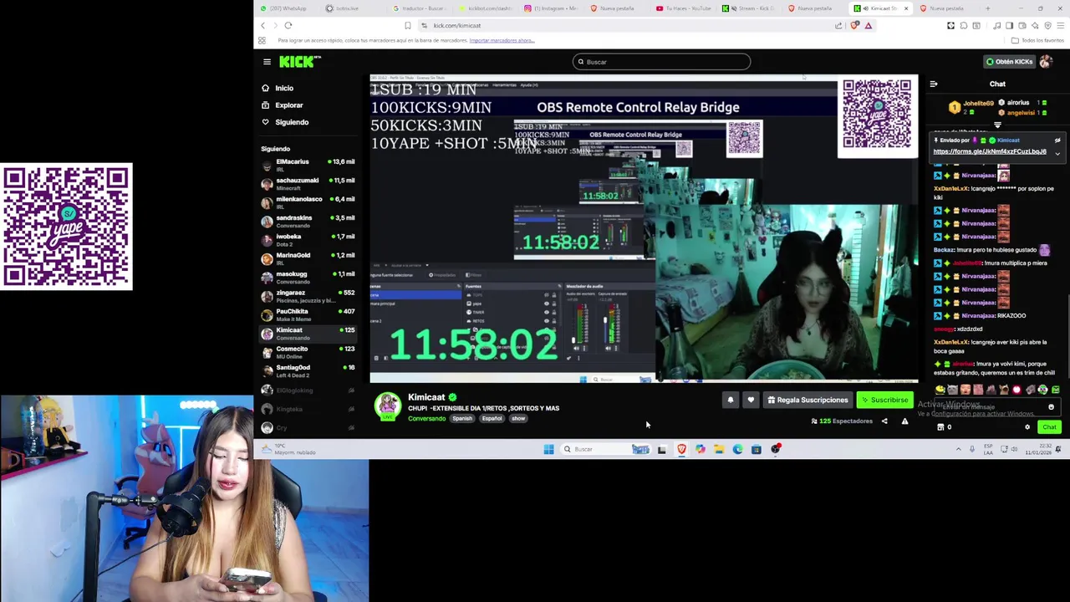Click the Brave Shields lion icon

854,26
